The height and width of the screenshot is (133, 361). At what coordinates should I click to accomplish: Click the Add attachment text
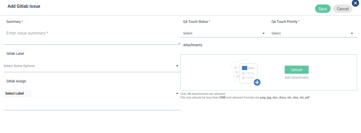click(296, 78)
